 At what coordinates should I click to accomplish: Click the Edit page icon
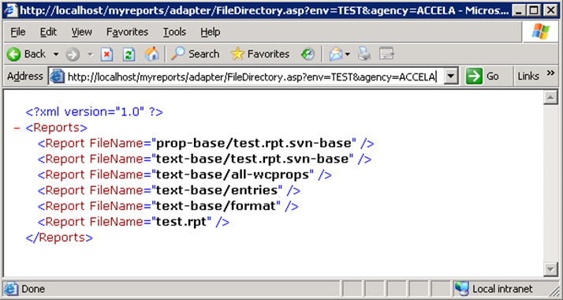pyautogui.click(x=386, y=54)
